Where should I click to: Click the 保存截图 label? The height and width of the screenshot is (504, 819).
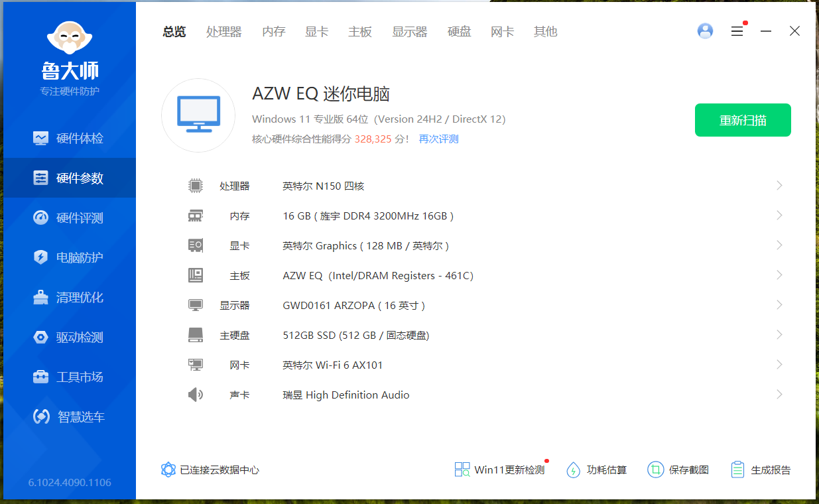coord(689,470)
